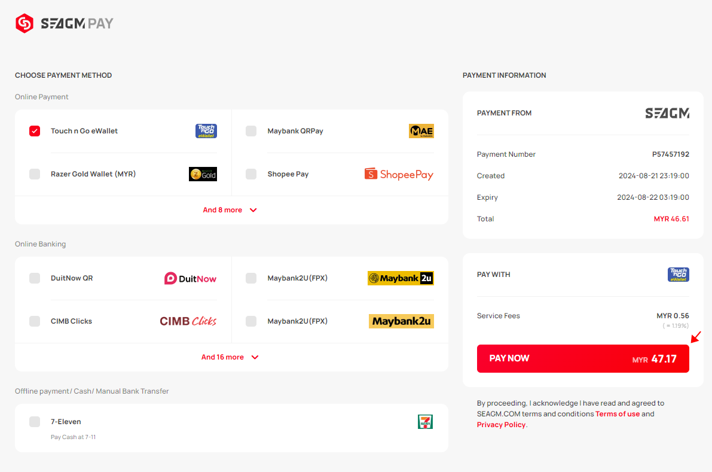This screenshot has height=472, width=712.
Task: Click the Shopee Pay label
Action: (288, 174)
